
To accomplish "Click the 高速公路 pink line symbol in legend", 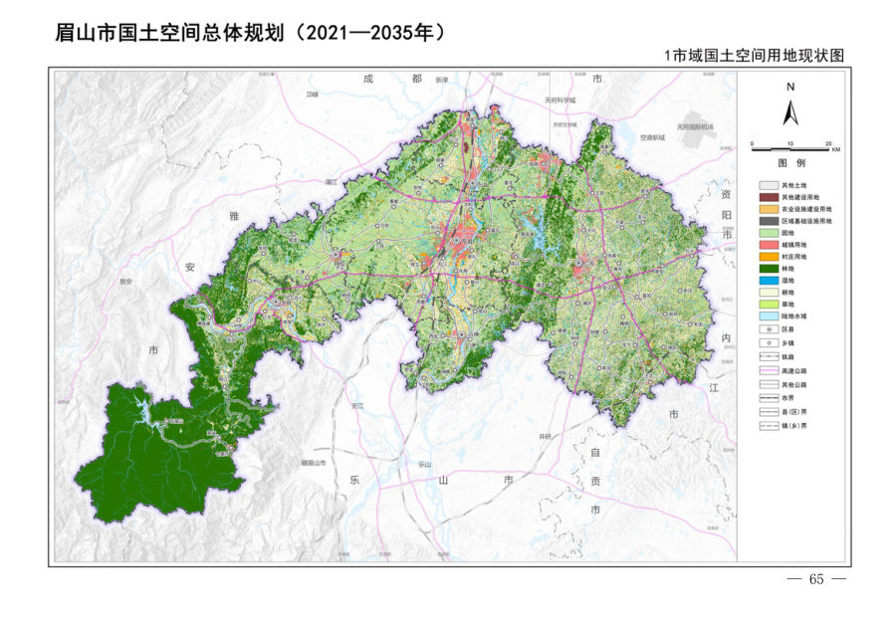I will 769,371.
